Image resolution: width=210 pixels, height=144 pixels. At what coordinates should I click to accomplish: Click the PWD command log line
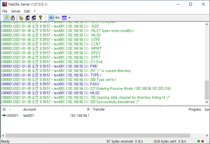click(49, 66)
